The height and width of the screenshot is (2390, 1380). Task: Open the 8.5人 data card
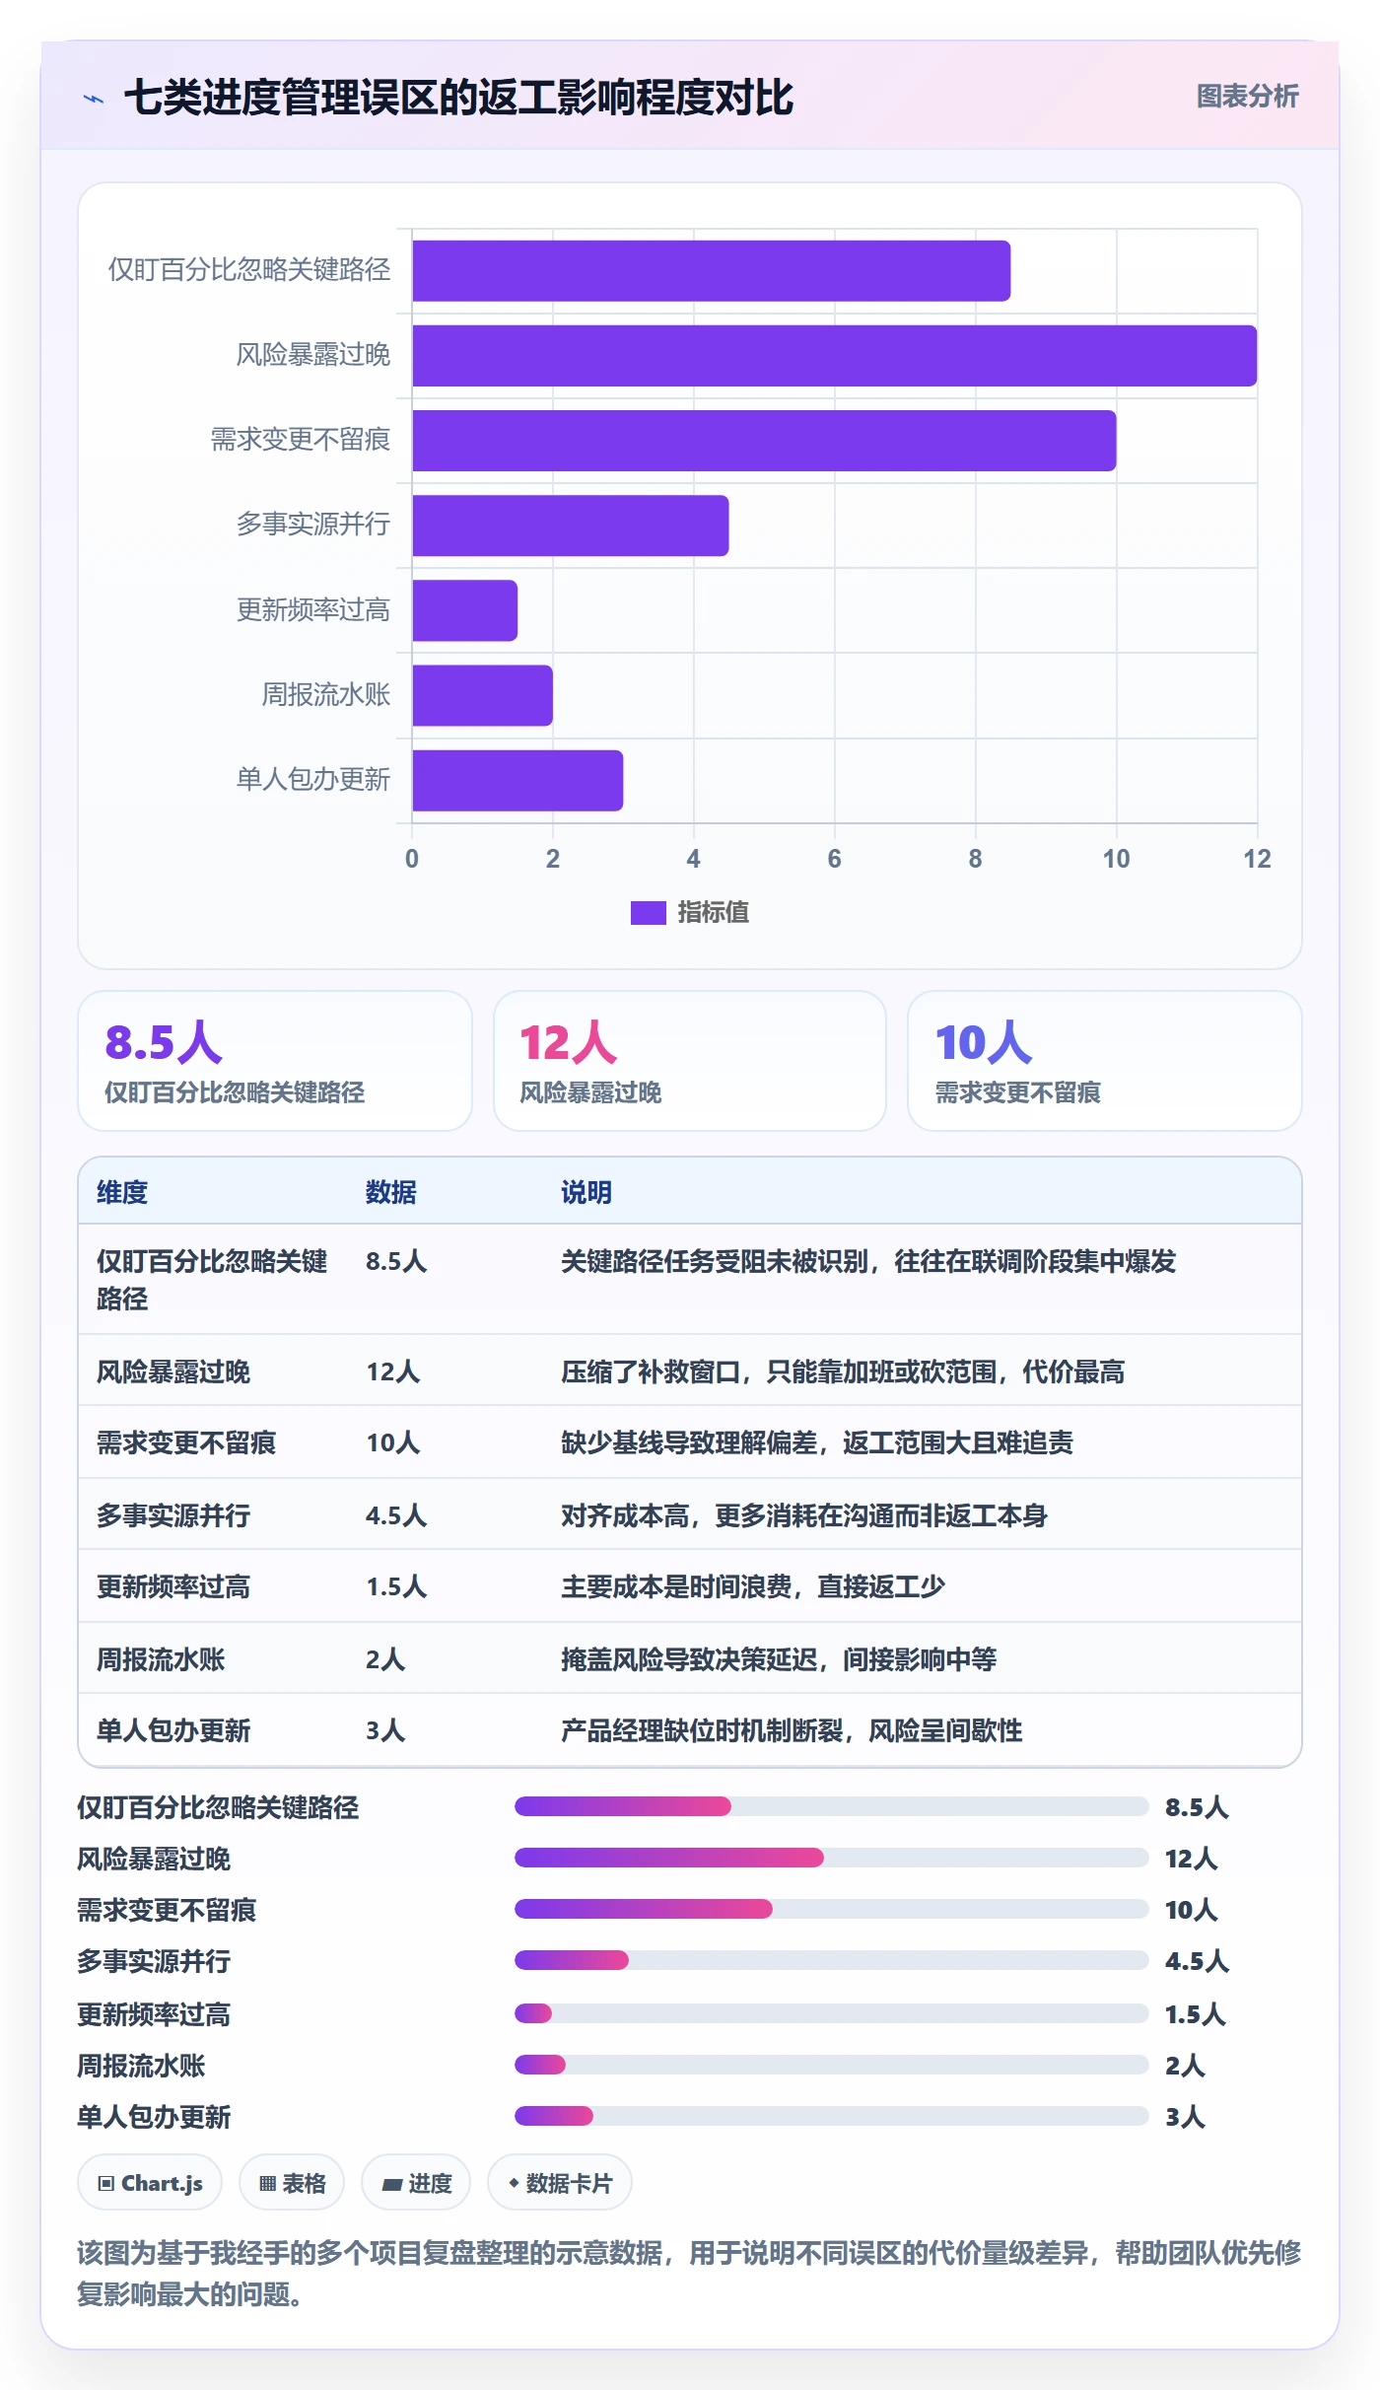click(x=275, y=1061)
